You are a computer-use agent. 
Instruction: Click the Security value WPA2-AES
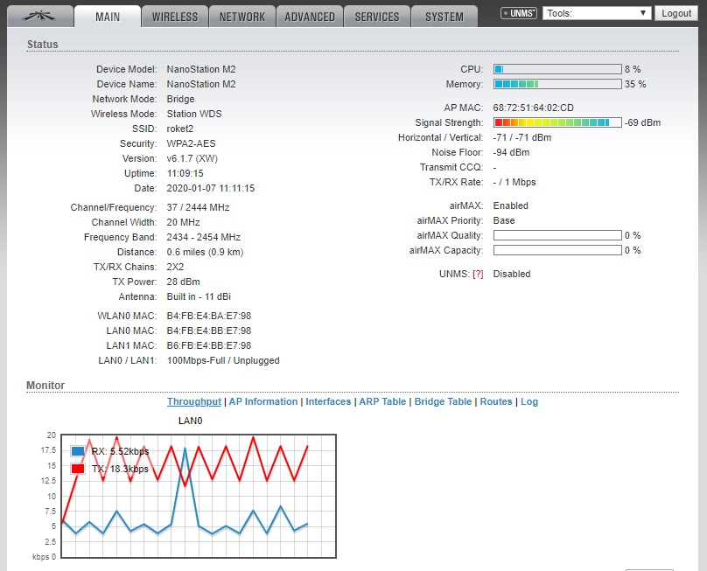pyautogui.click(x=191, y=143)
